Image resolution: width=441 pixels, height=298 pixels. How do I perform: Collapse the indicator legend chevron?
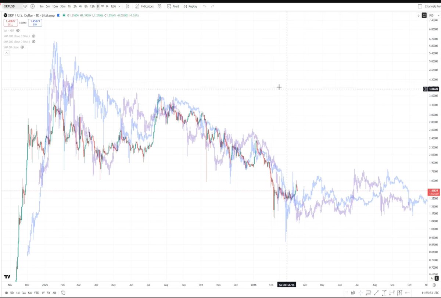click(6, 53)
